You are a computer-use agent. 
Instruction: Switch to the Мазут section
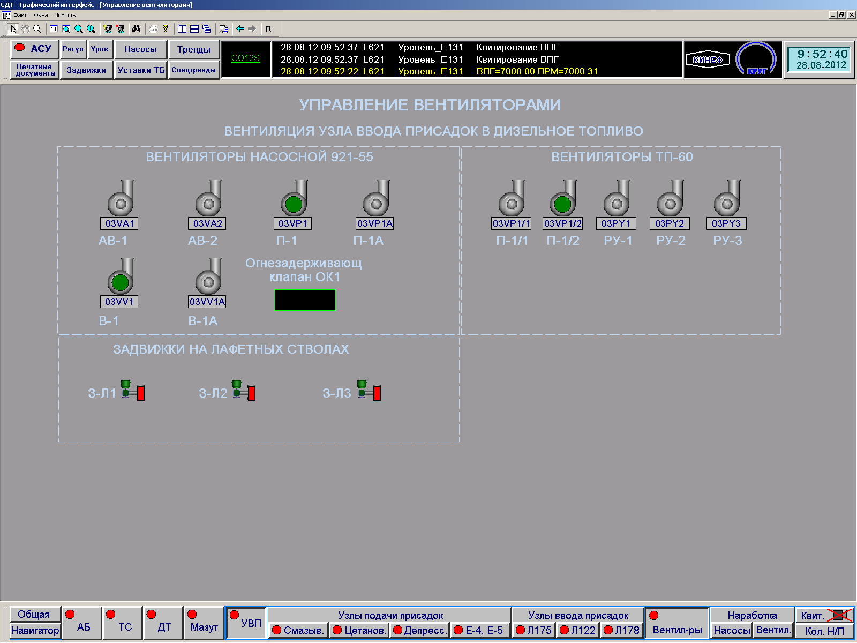tap(204, 623)
